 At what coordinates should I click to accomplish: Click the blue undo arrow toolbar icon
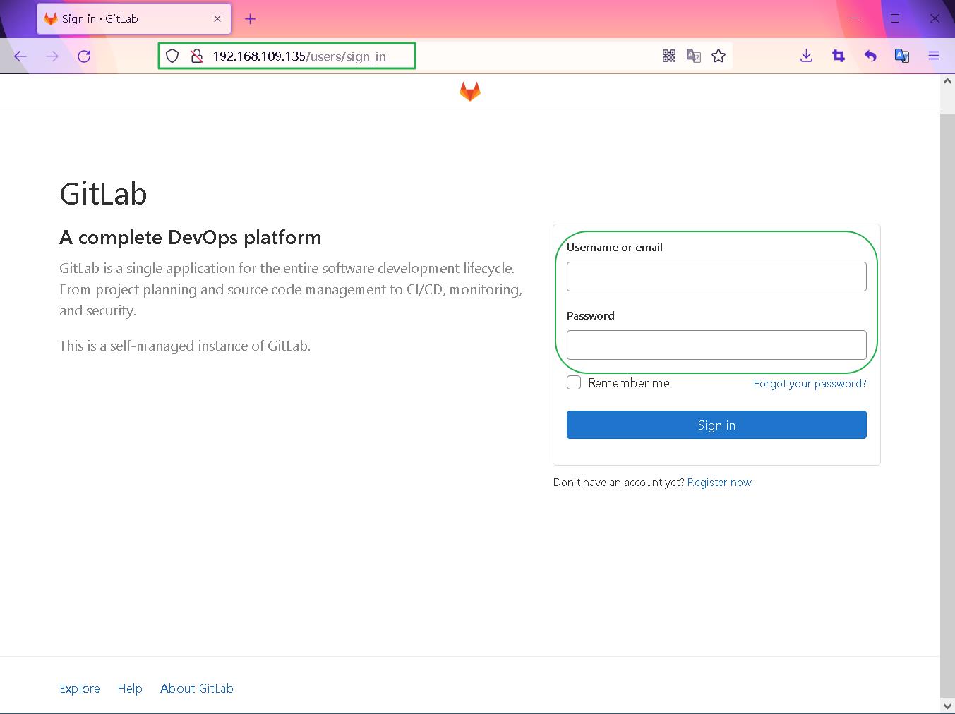(x=870, y=56)
